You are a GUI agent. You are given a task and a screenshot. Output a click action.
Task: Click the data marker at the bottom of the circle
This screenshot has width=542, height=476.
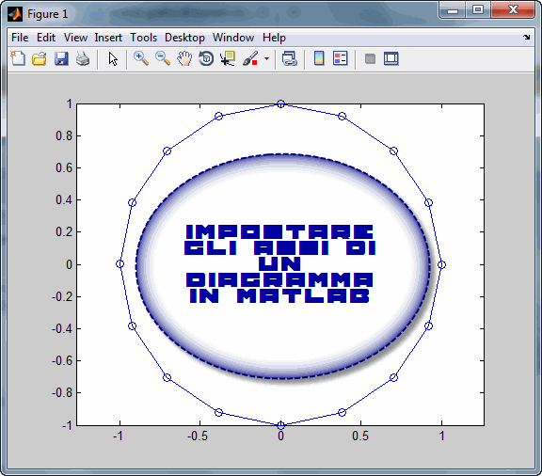pos(280,425)
